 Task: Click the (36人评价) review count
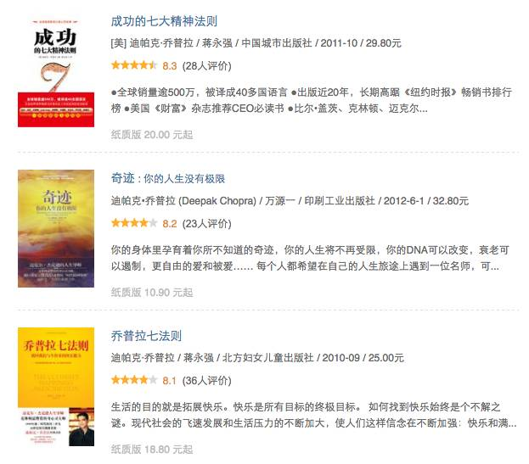click(x=207, y=381)
